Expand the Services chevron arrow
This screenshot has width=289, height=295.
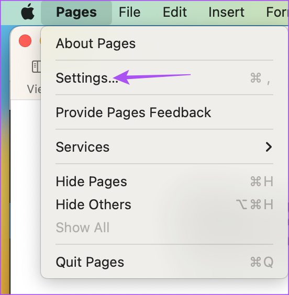(269, 147)
